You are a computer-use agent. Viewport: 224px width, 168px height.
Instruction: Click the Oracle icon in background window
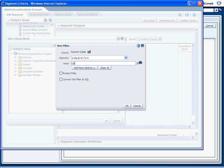tap(219, 3)
